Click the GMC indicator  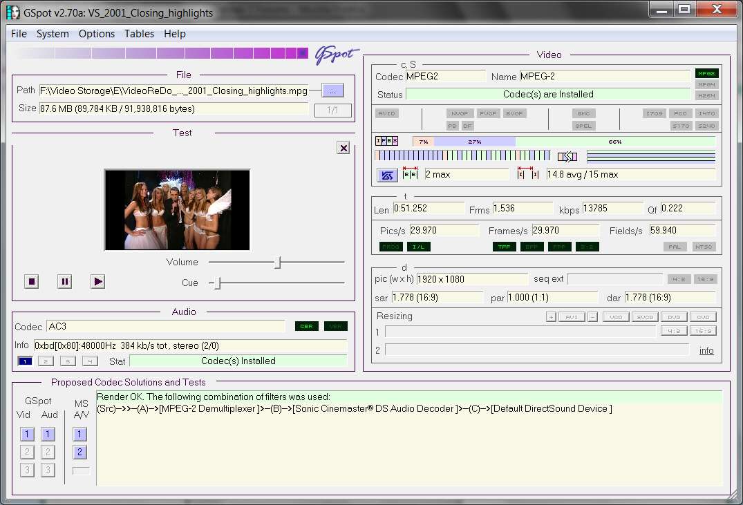[584, 114]
